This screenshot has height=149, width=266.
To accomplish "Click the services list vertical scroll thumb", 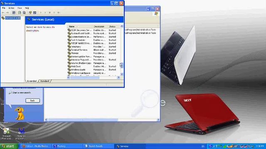I will pos(122,65).
